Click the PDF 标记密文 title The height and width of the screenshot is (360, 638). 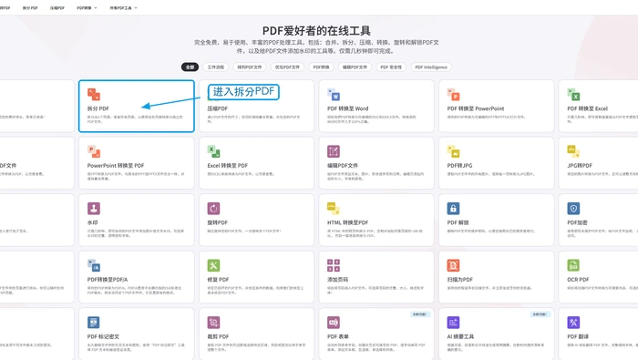pos(103,336)
